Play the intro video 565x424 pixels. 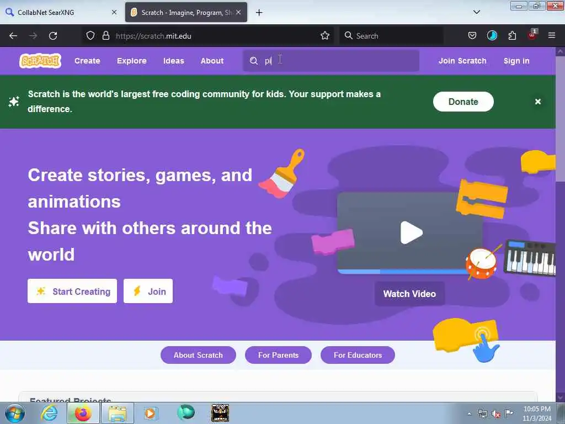pyautogui.click(x=411, y=232)
